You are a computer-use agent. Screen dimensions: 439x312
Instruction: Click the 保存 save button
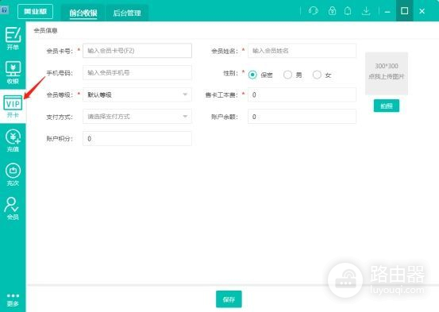(x=229, y=299)
